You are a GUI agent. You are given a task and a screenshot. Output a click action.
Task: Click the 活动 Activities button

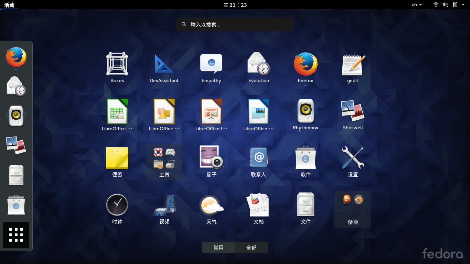9,5
